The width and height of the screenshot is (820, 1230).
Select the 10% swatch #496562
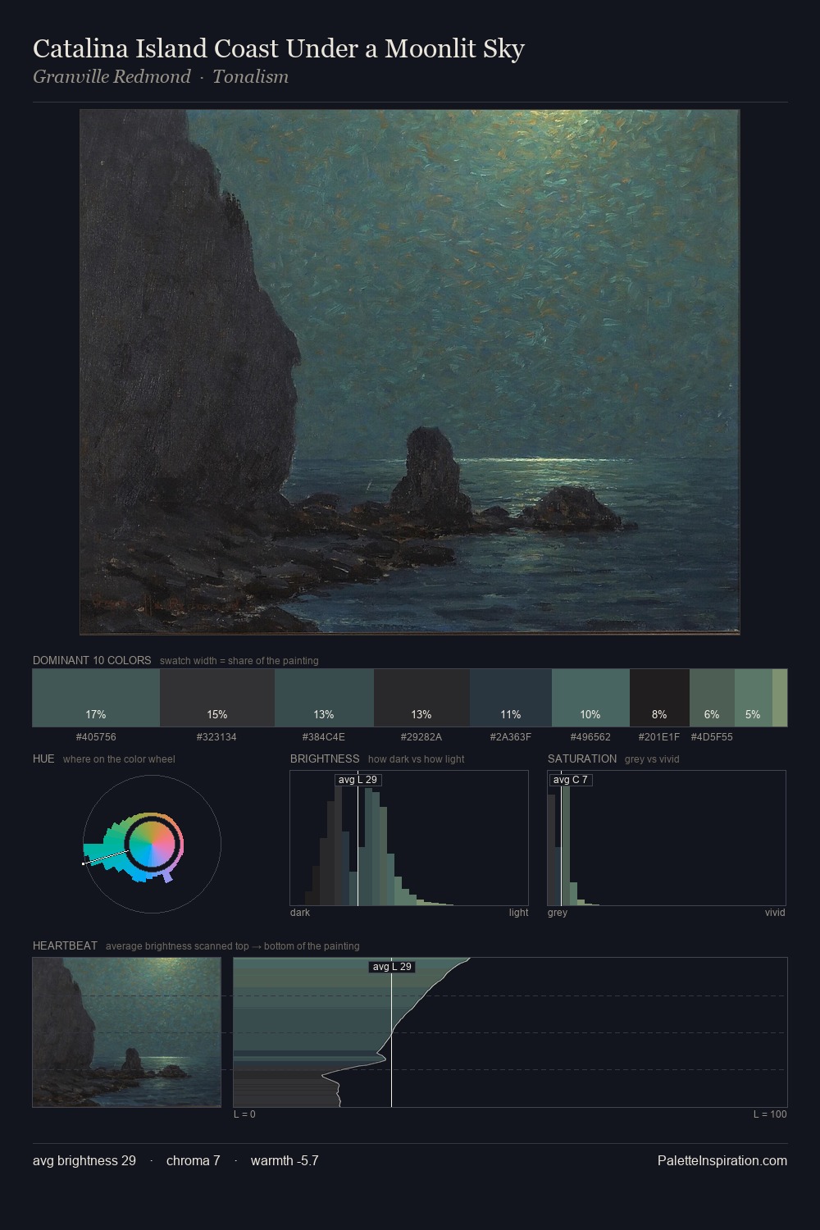coord(590,698)
